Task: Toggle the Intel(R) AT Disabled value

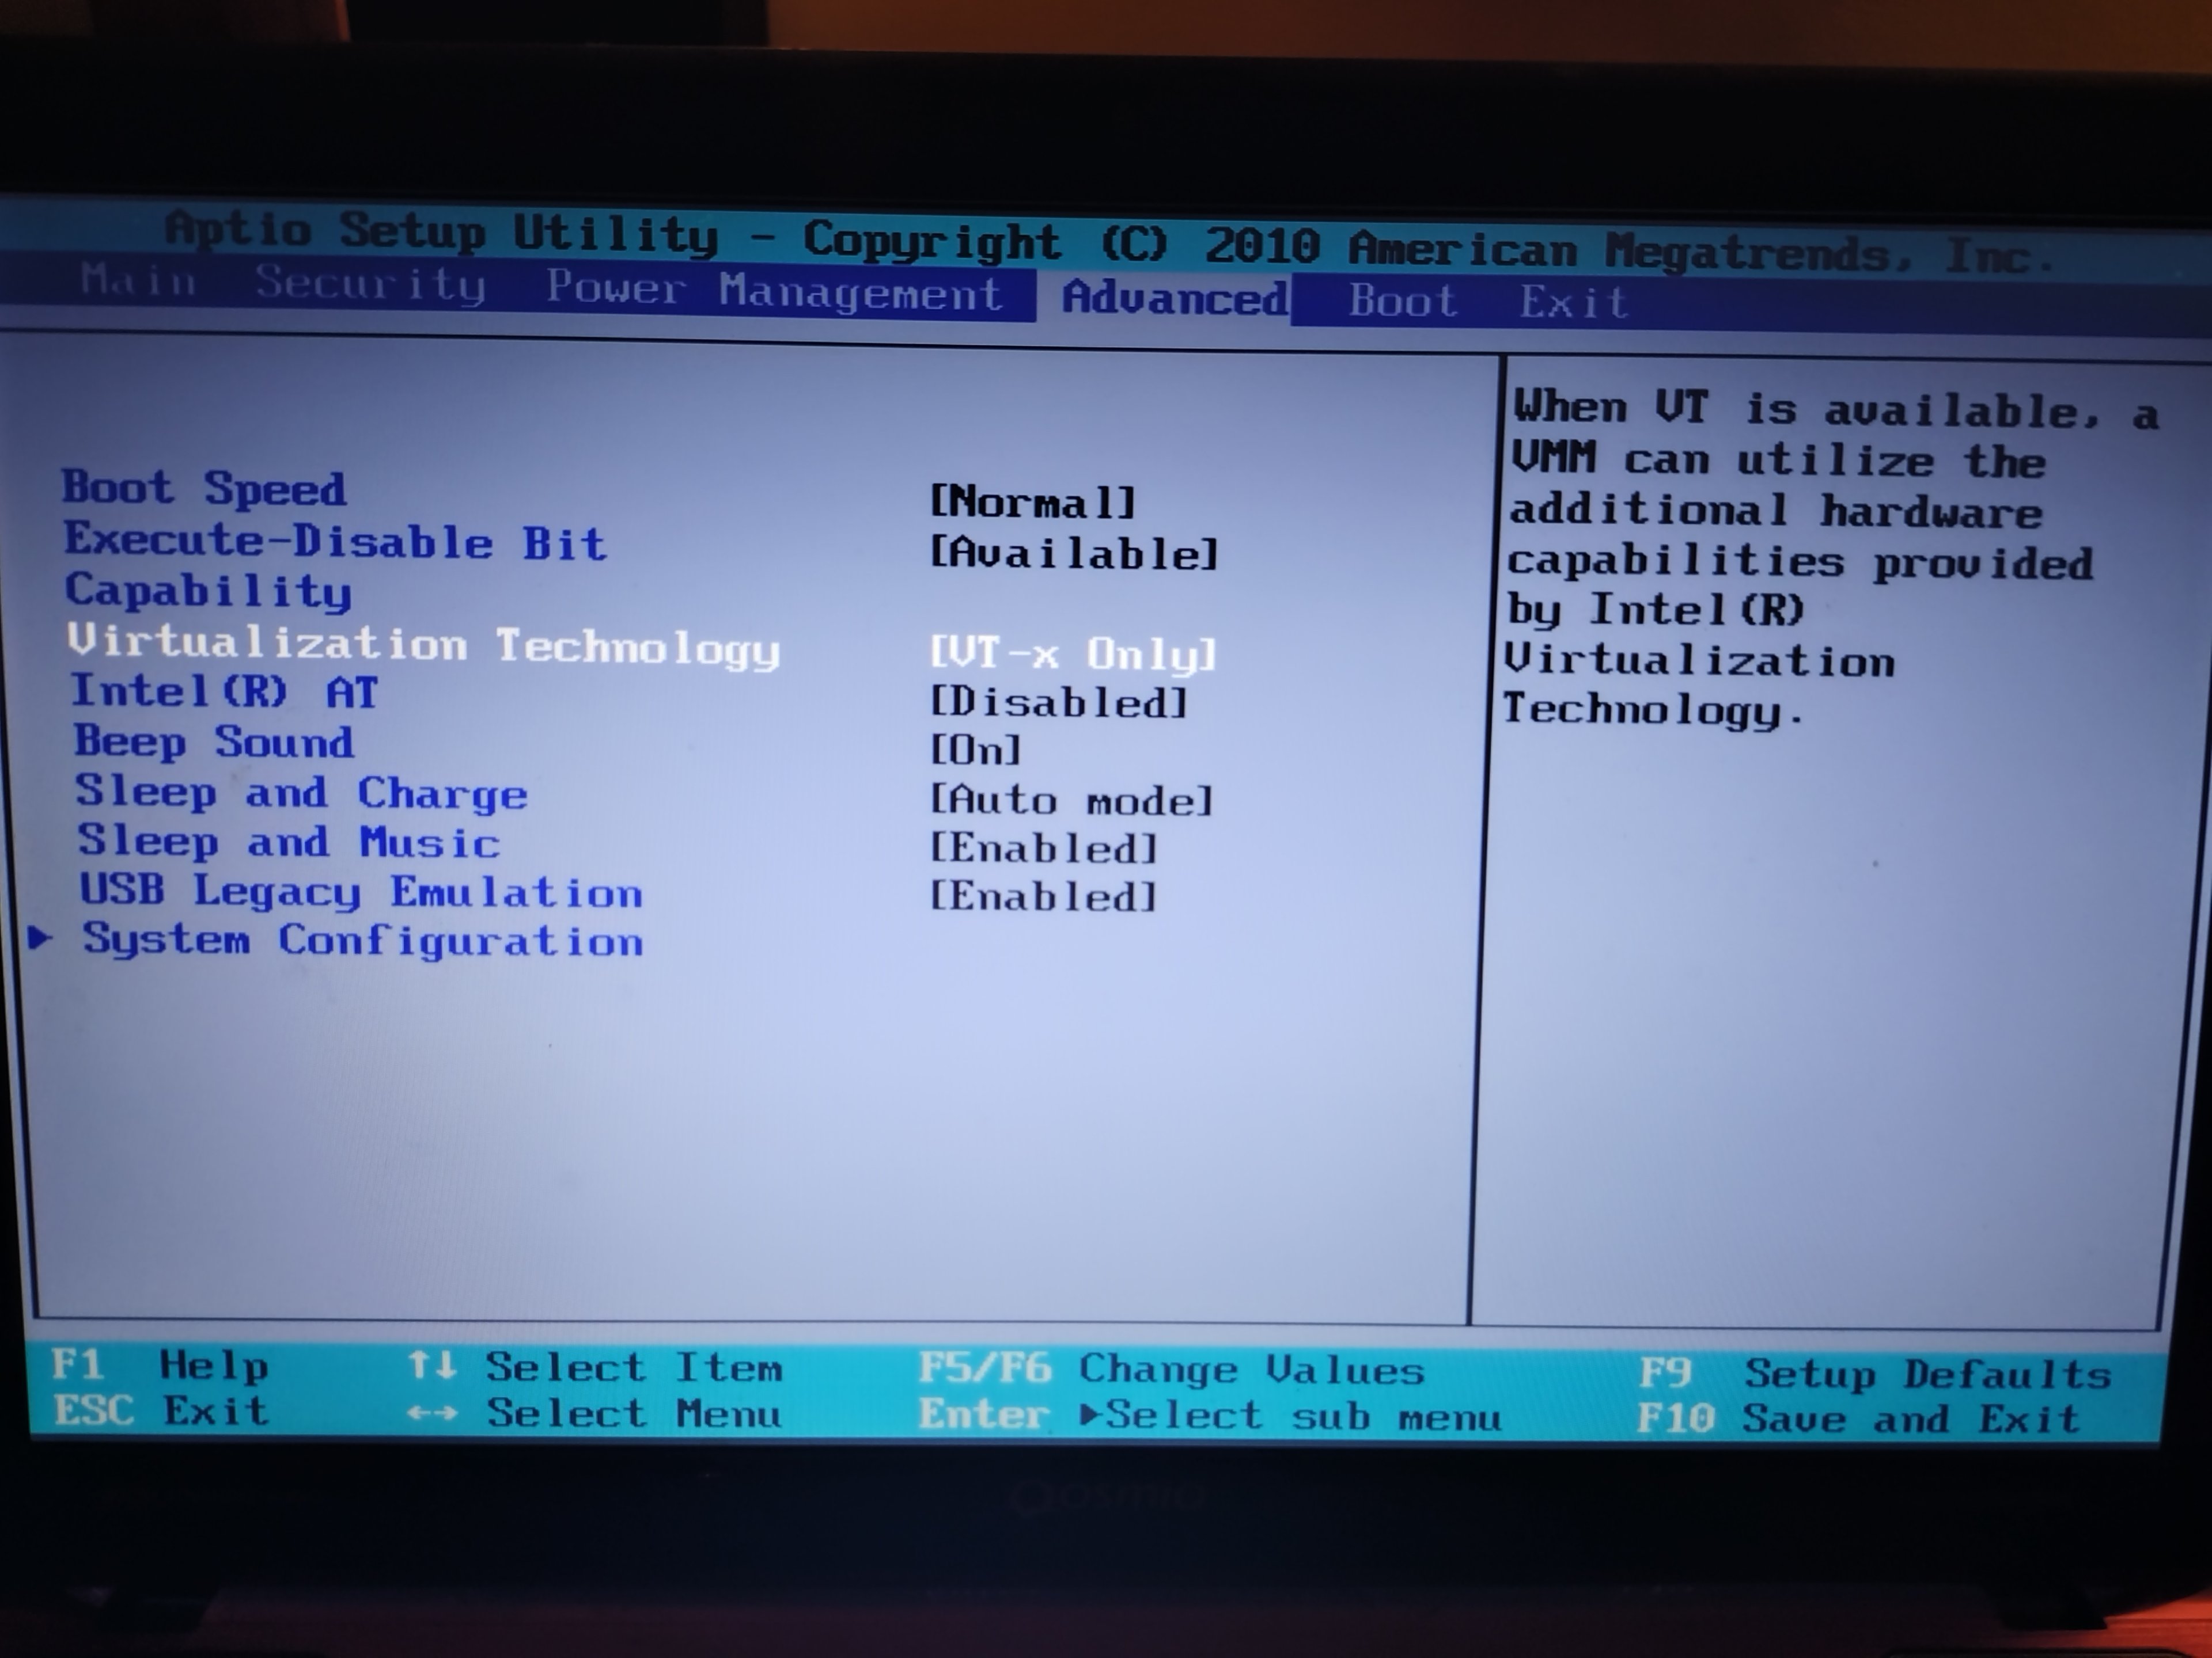Action: click(x=1059, y=702)
